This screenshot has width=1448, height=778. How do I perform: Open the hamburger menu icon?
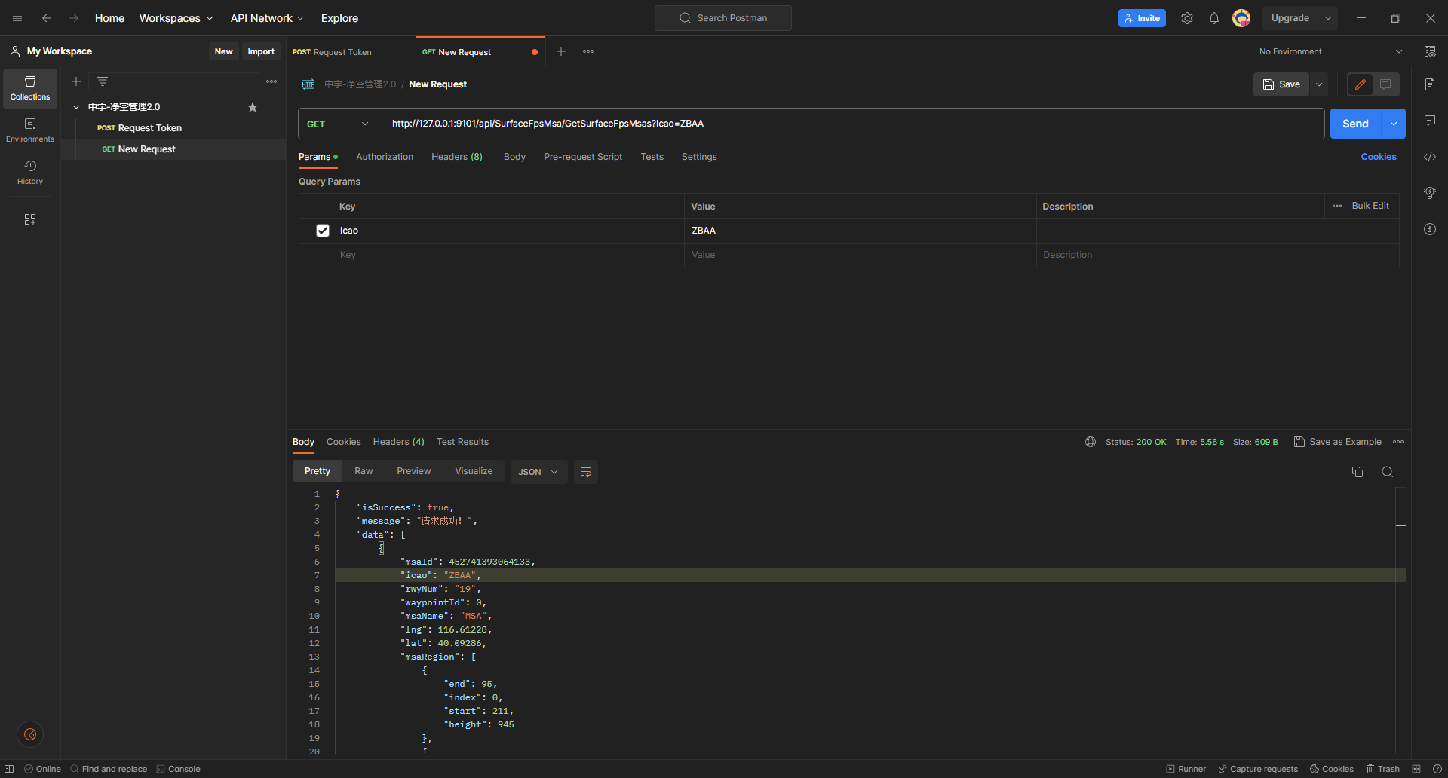[17, 18]
